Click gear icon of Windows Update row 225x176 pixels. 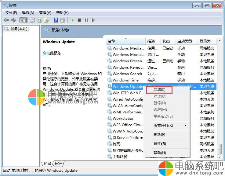click(x=110, y=86)
